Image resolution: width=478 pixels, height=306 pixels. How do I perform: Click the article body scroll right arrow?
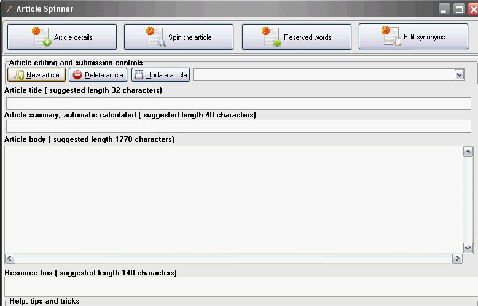tap(457, 259)
